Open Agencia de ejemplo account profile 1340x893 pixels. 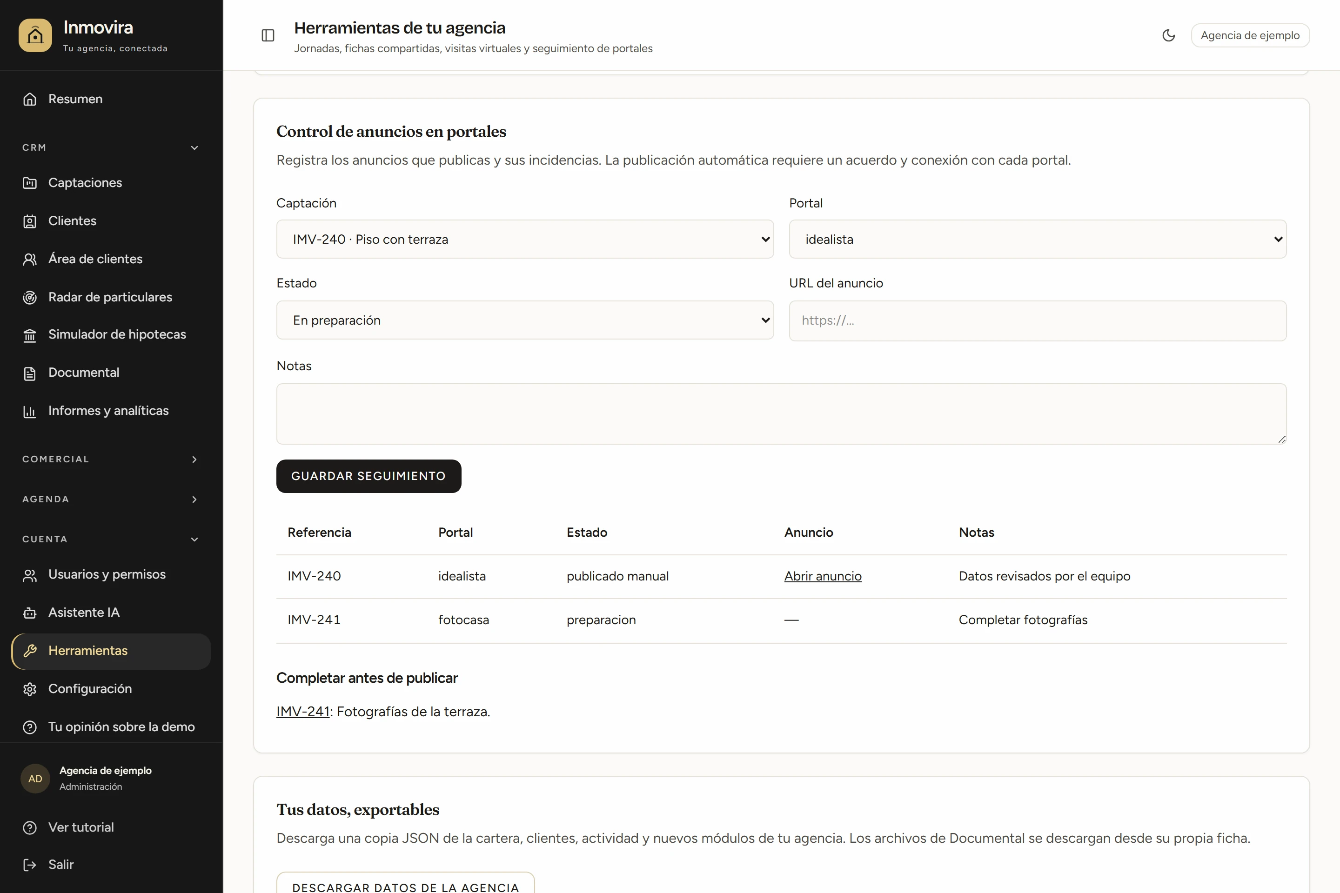(x=111, y=779)
